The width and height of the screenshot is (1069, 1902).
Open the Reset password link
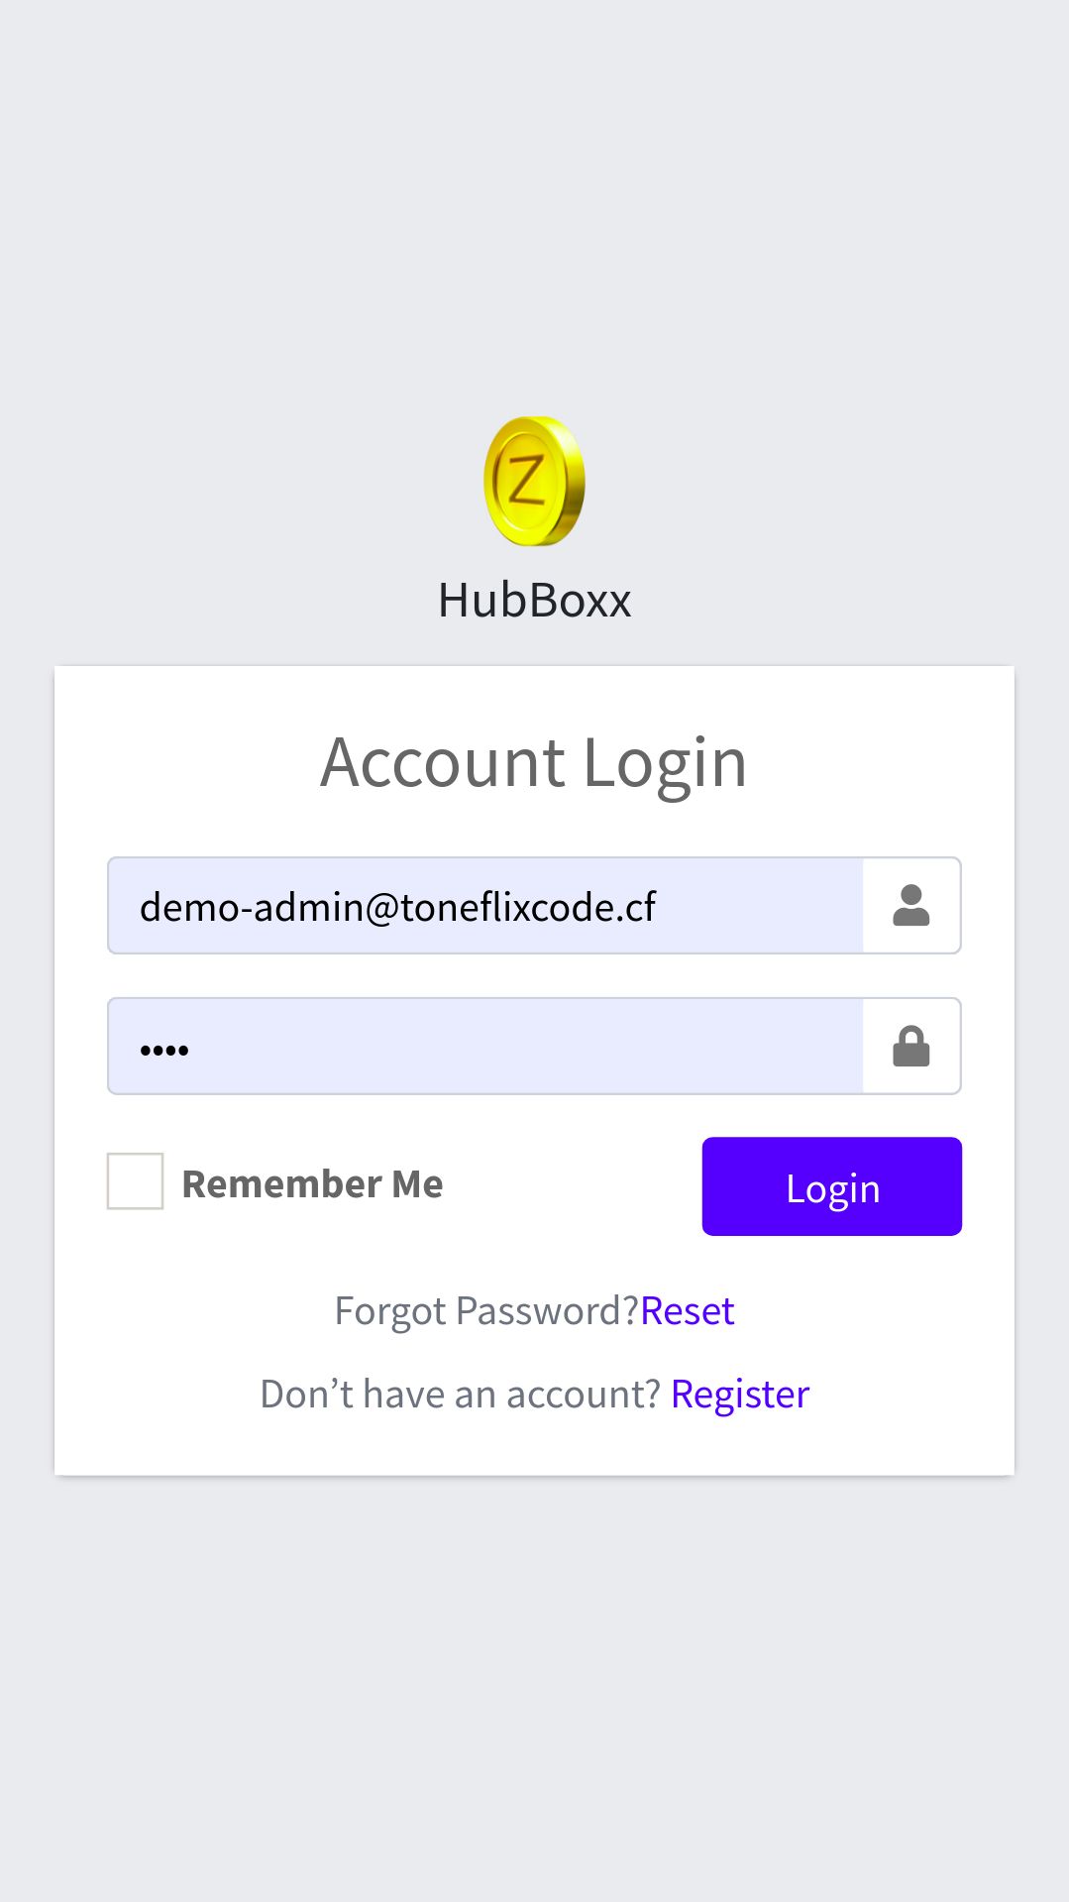688,1311
